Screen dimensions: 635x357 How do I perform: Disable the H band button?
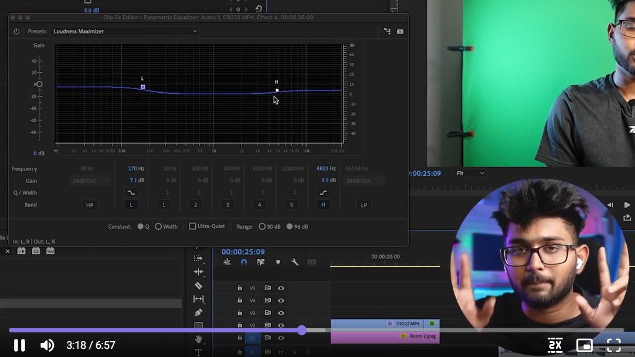(x=323, y=205)
